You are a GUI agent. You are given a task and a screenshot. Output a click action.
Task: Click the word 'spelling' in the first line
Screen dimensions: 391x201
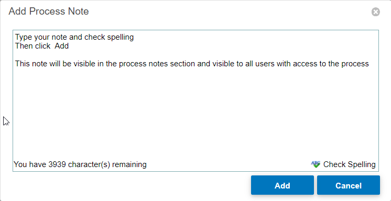[x=121, y=38]
